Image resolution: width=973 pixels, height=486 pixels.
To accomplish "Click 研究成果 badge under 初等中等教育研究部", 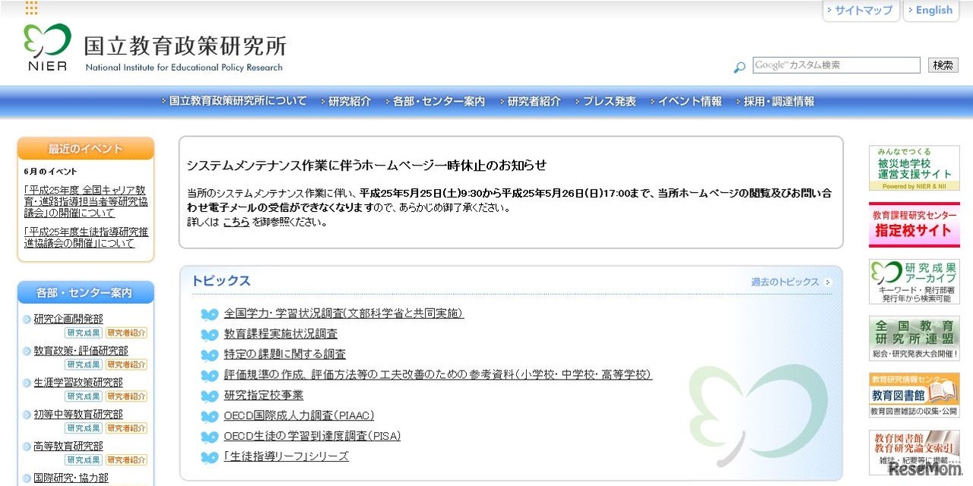I will click(83, 428).
